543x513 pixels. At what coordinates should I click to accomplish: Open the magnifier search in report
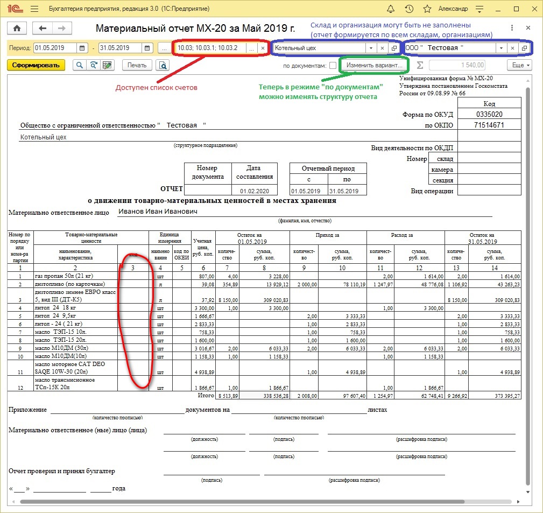pyautogui.click(x=79, y=65)
